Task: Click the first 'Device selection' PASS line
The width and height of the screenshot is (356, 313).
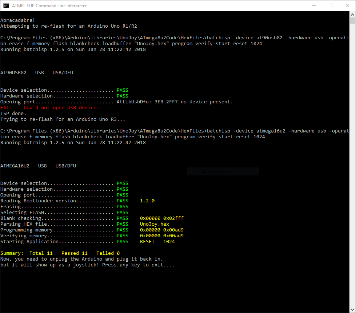Action: [64, 90]
